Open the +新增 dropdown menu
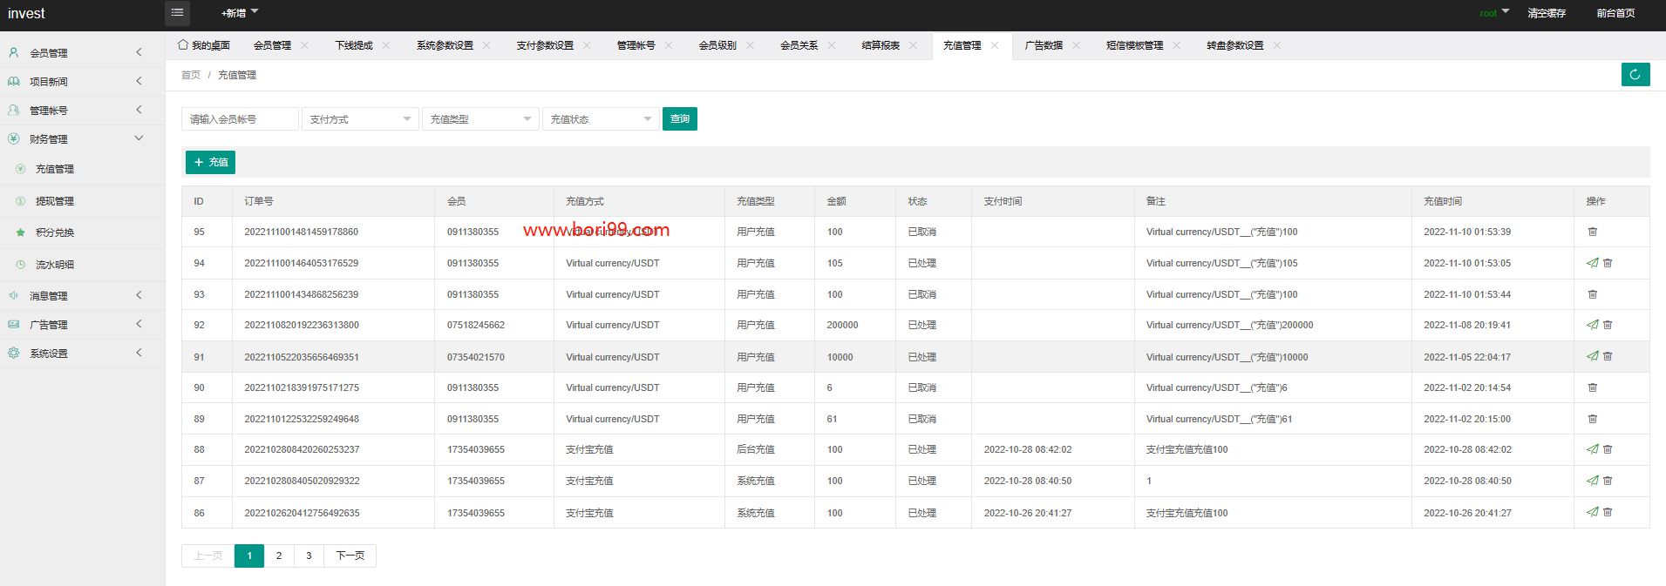The height and width of the screenshot is (586, 1666). pos(240,13)
